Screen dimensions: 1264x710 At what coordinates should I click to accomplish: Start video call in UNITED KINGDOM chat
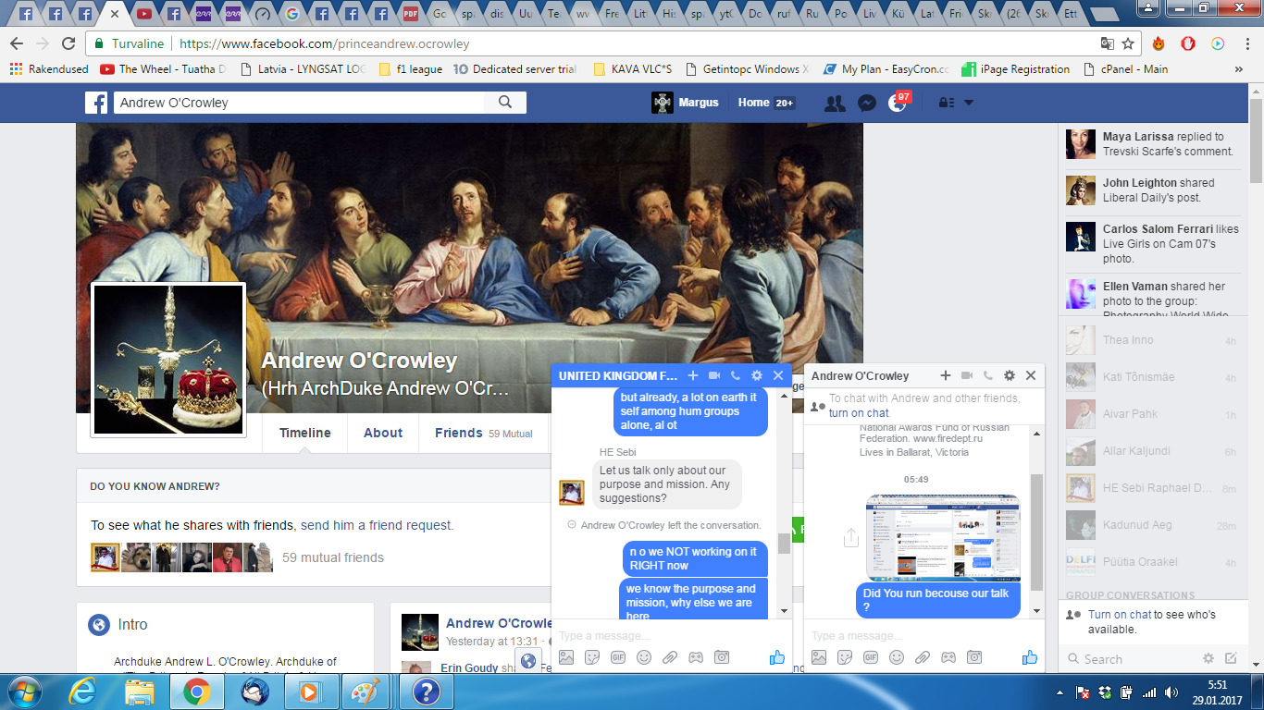click(x=714, y=375)
